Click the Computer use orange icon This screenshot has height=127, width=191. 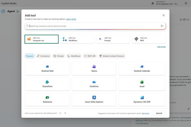pyautogui.click(x=29, y=39)
